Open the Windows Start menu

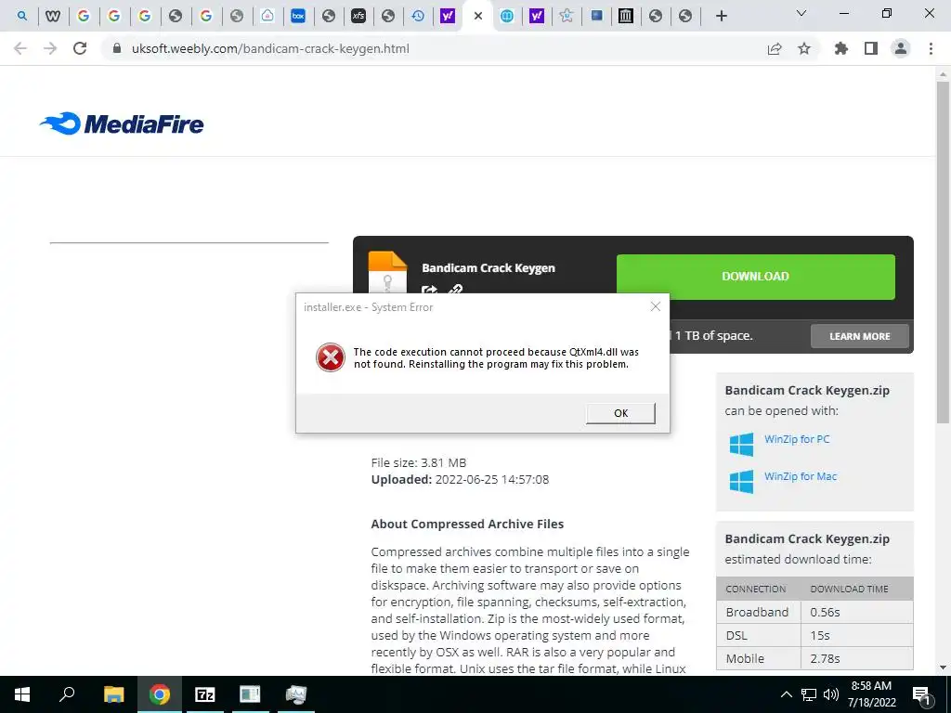pos(22,694)
